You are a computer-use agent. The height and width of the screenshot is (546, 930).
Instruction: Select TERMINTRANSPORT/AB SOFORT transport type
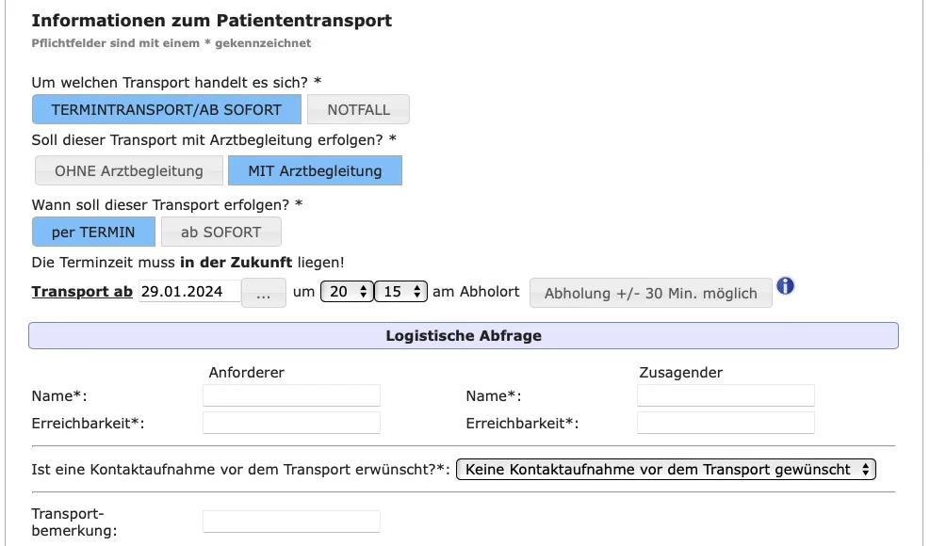tap(167, 110)
